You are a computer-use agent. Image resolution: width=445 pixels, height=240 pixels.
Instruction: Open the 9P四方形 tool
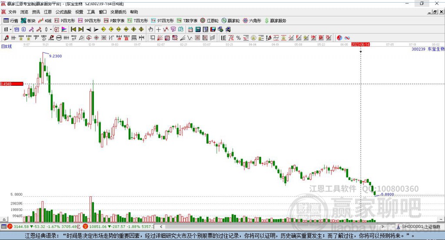click(x=90, y=21)
